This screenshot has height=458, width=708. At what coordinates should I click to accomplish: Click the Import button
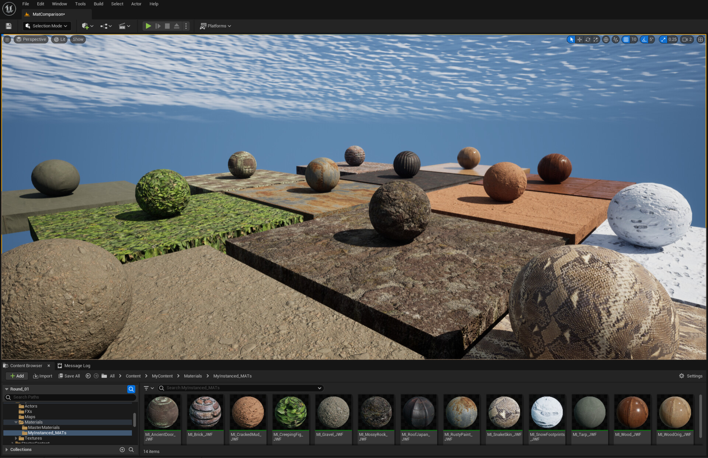pyautogui.click(x=42, y=376)
